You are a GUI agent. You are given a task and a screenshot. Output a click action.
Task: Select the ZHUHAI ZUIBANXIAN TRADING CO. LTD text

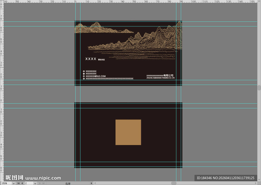(x=161, y=78)
